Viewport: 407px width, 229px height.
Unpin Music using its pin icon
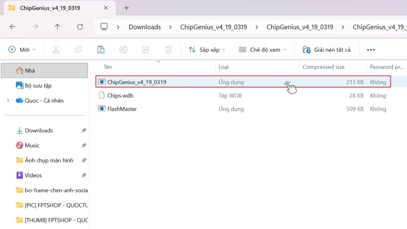84,146
